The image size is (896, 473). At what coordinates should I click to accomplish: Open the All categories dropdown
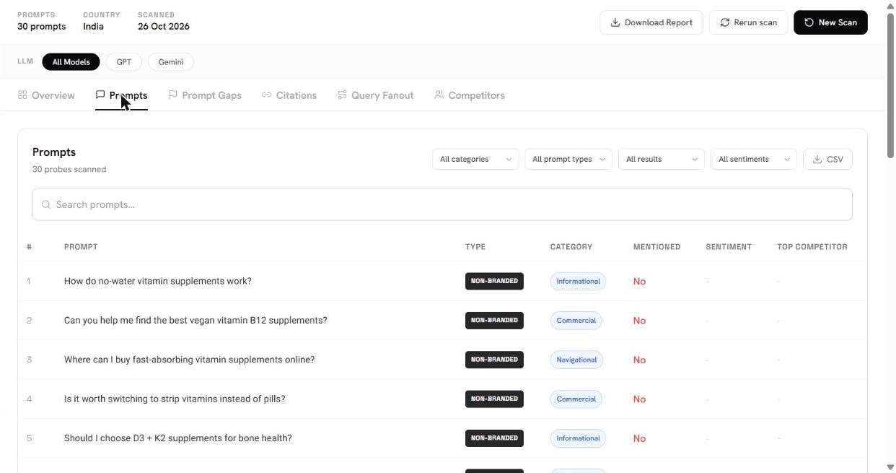(475, 159)
